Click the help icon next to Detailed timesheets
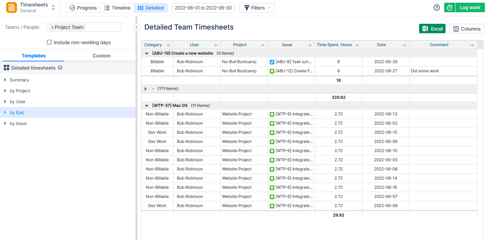488x240 pixels. pos(60,68)
